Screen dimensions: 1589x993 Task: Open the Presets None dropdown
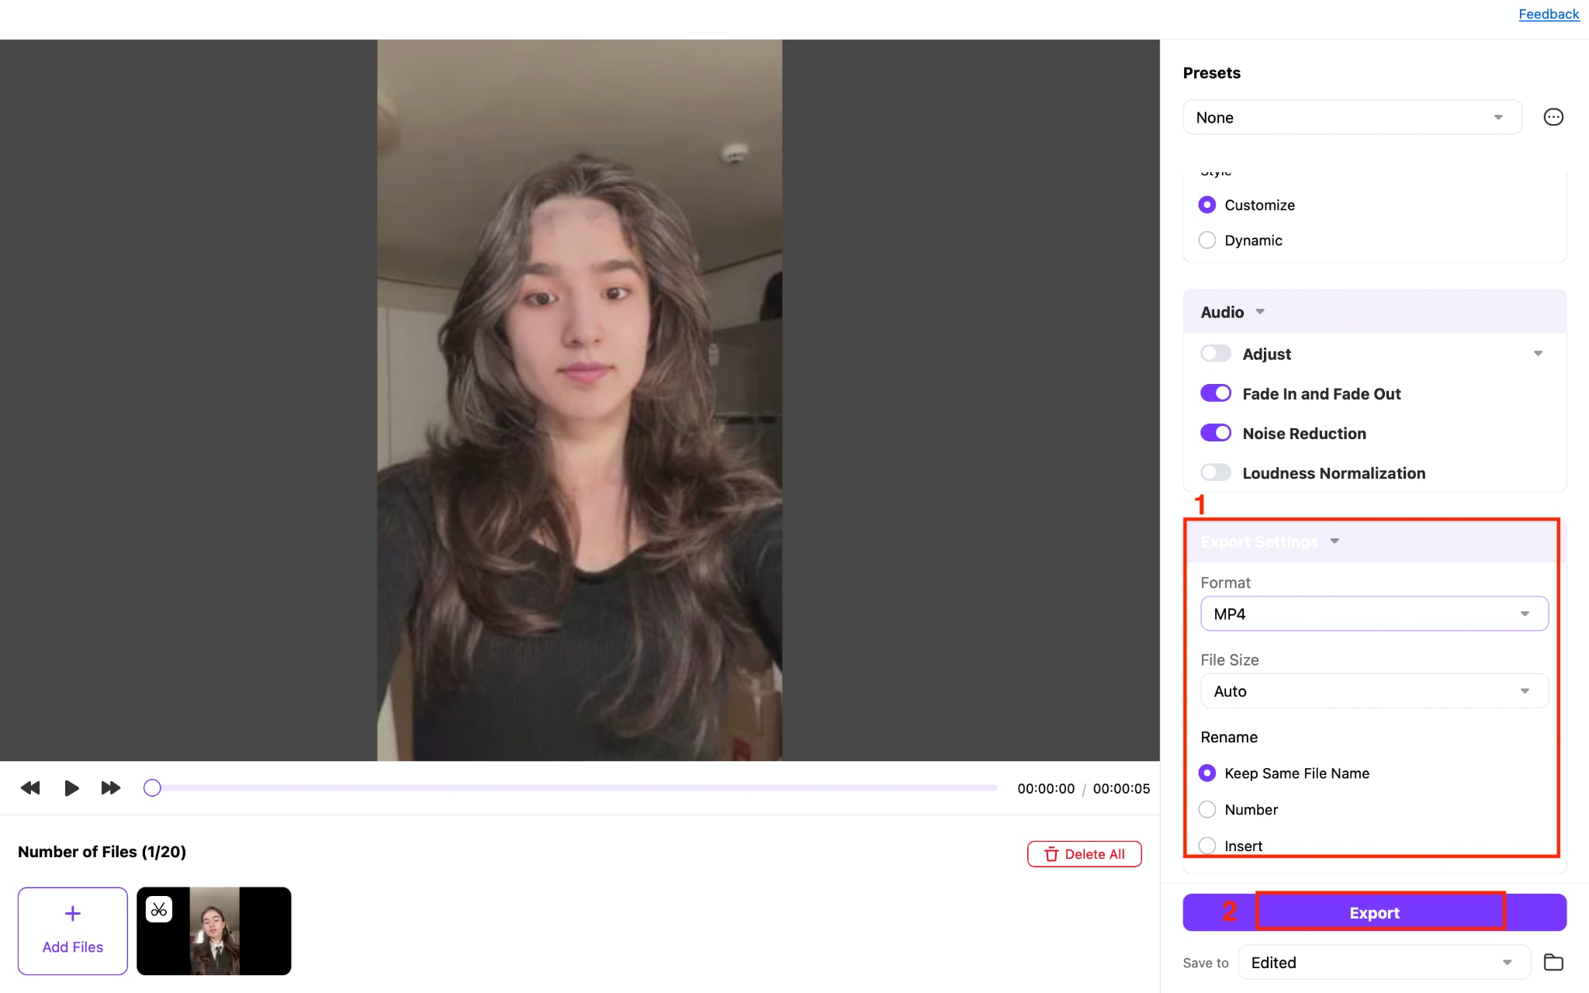coord(1352,117)
